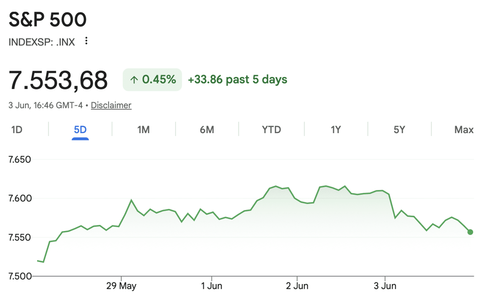Show the YTD chart range

click(x=271, y=130)
